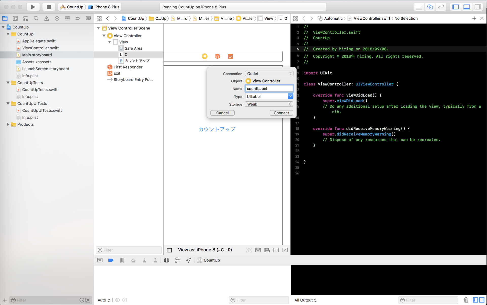
Task: Open the All Output selector
Action: (x=305, y=300)
